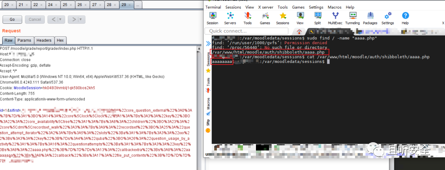Viewport: 445px width, 170px height.
Task: Click the Go button
Action: coord(12,20)
